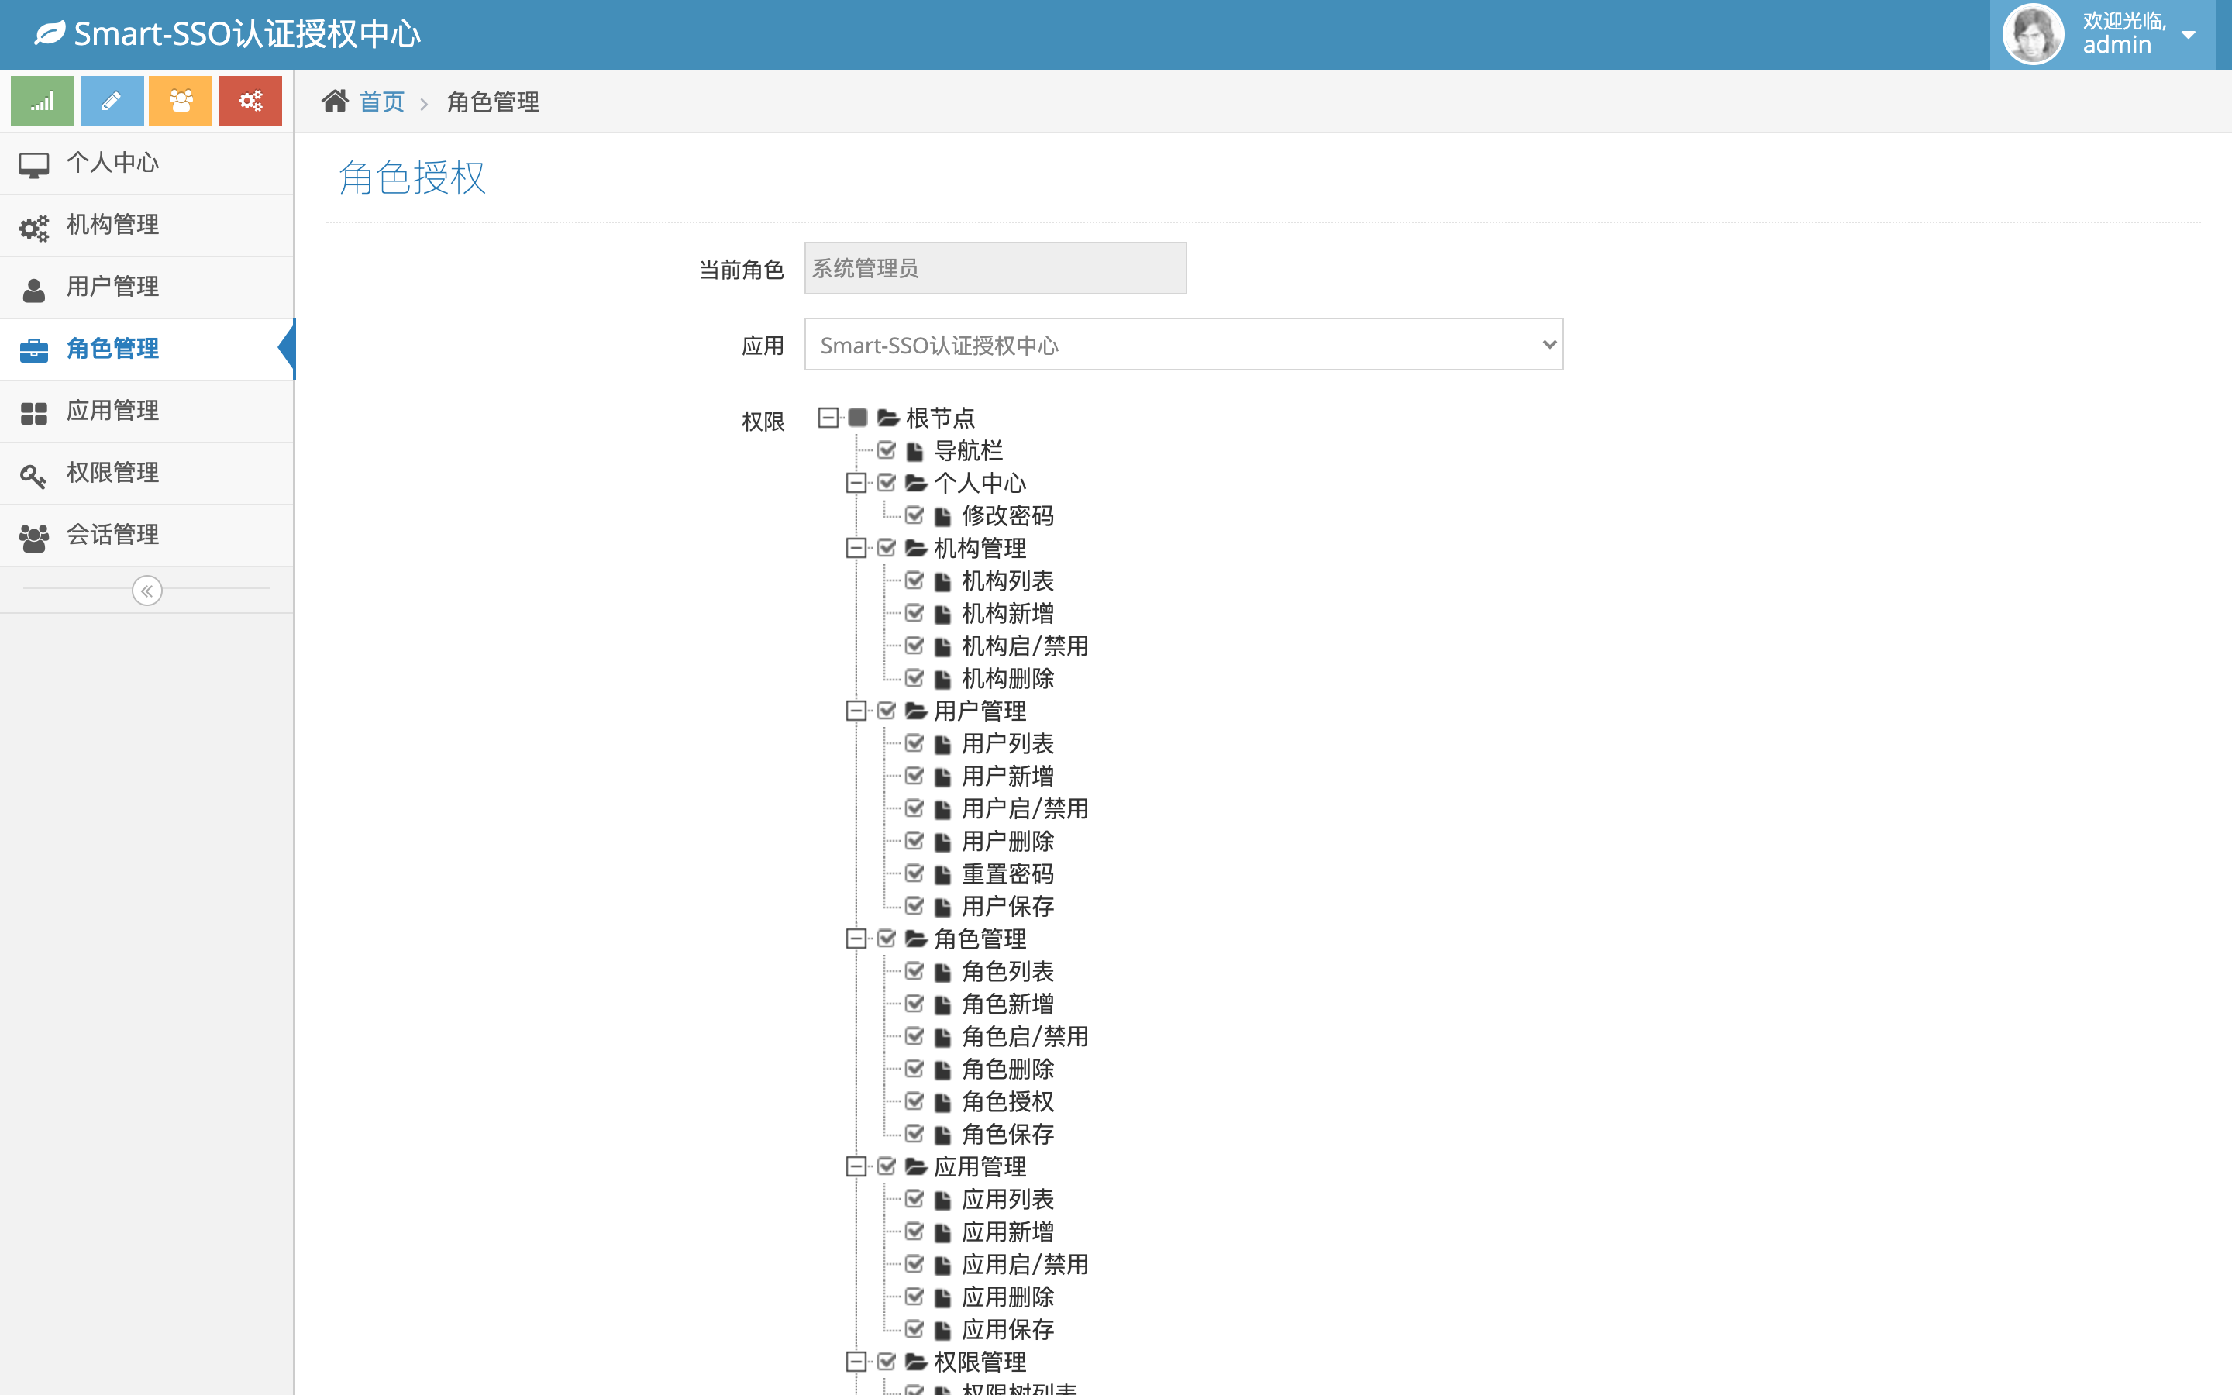2232x1395 pixels.
Task: Click the file icon of 导航栏
Action: pos(915,451)
